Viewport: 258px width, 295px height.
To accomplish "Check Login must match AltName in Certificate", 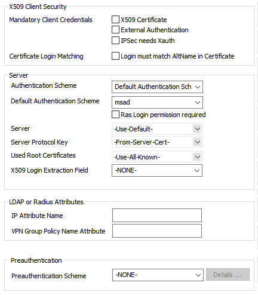I will [115, 56].
